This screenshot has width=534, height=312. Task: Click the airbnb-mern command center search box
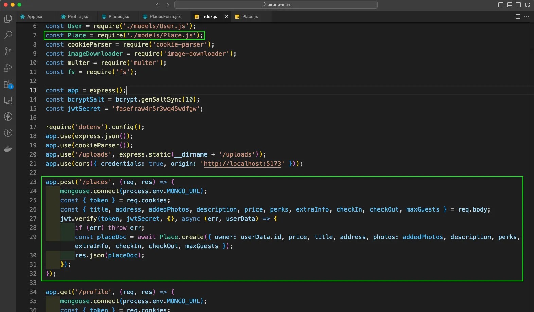pyautogui.click(x=276, y=5)
